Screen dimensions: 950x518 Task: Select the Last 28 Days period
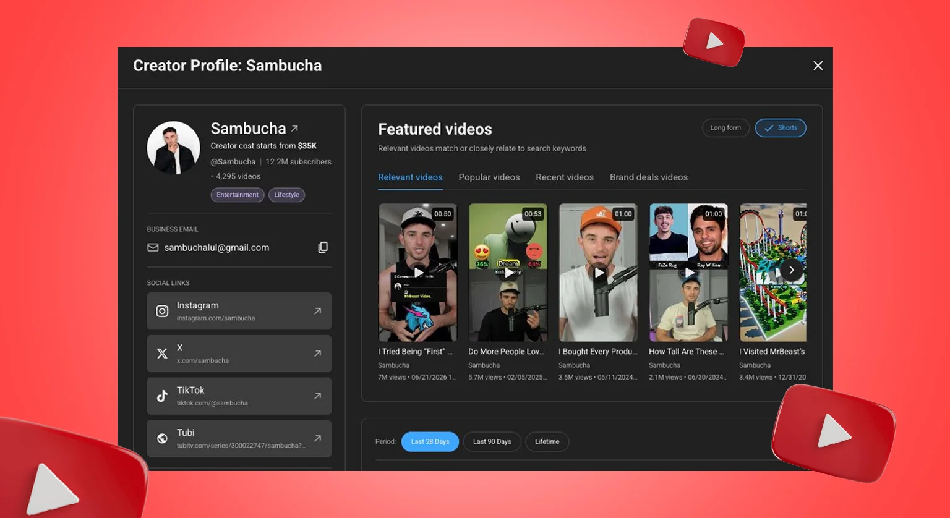click(x=430, y=441)
